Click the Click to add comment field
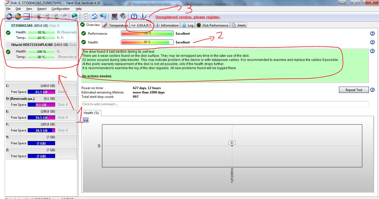379x199 pixels. (x=225, y=104)
